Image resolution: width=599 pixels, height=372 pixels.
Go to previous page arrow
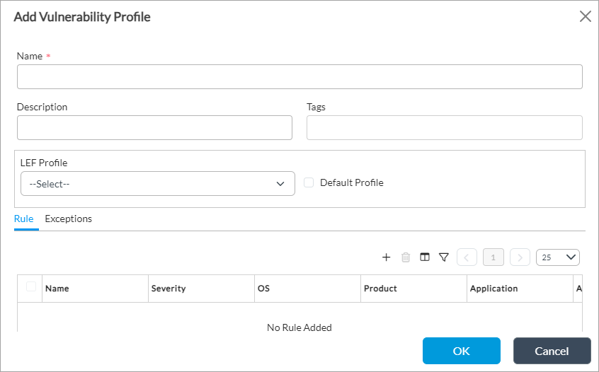pyautogui.click(x=467, y=257)
